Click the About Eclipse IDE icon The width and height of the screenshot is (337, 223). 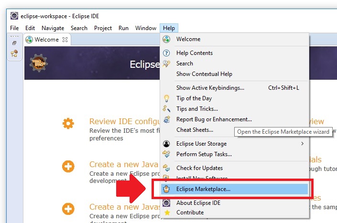(166, 203)
